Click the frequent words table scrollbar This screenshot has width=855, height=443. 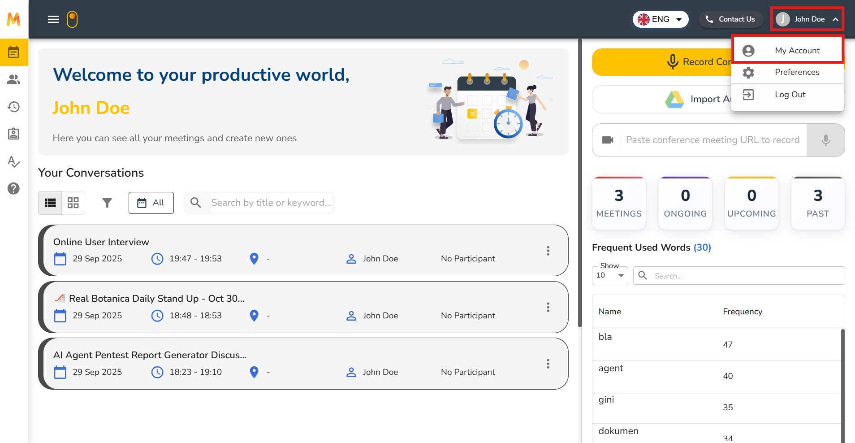842,386
